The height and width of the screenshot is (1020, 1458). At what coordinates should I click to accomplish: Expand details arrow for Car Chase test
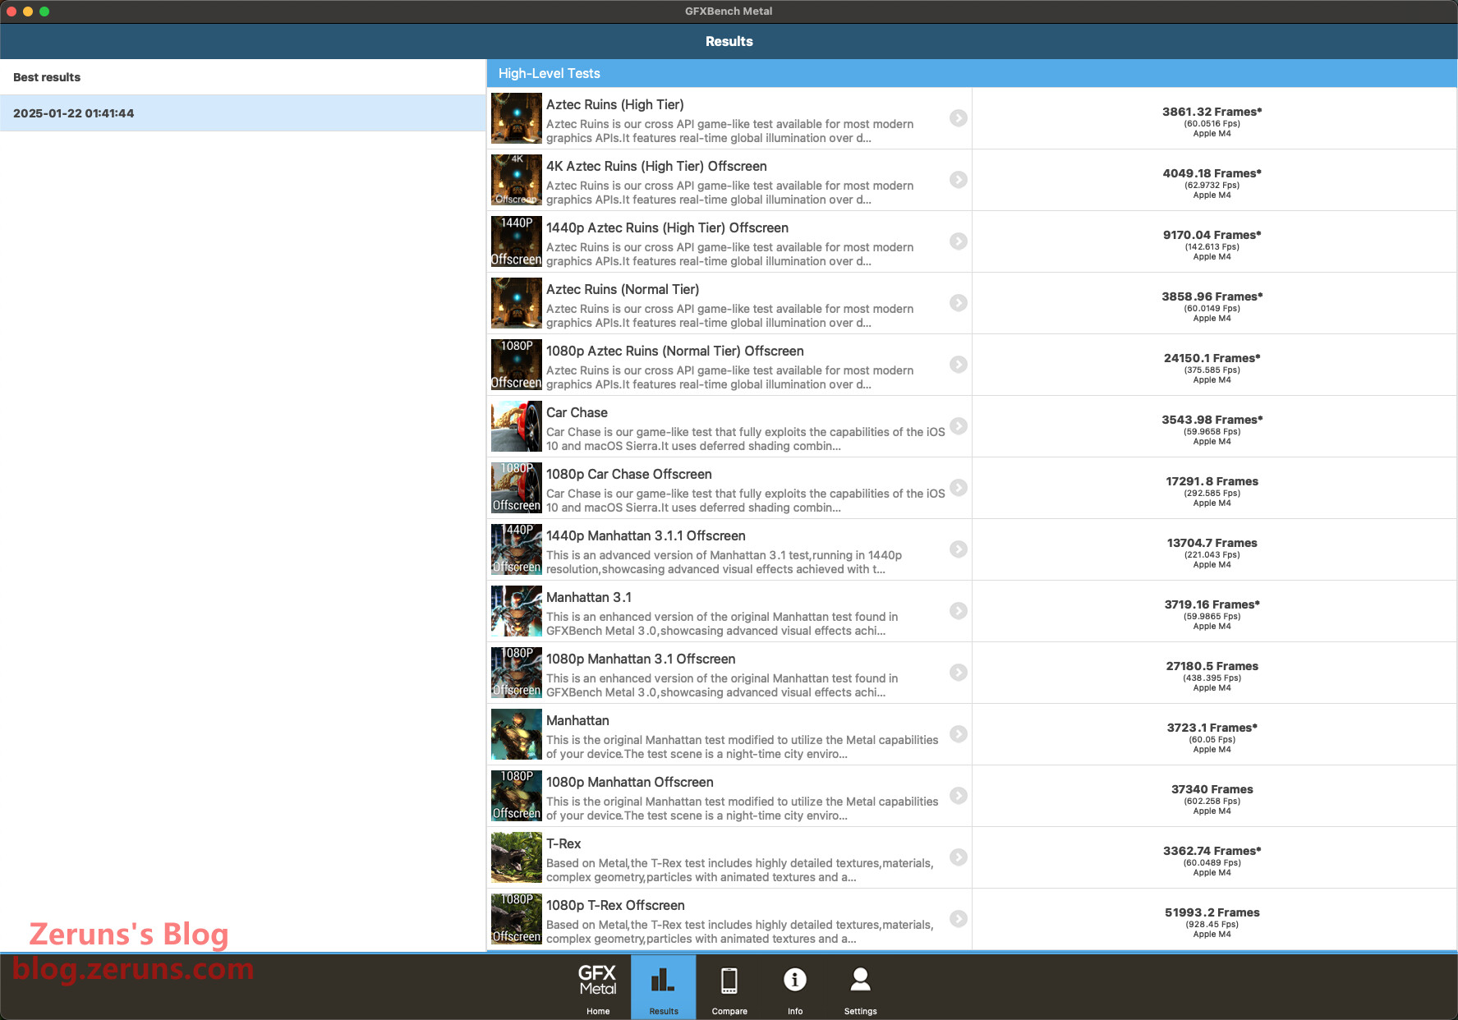pyautogui.click(x=958, y=426)
